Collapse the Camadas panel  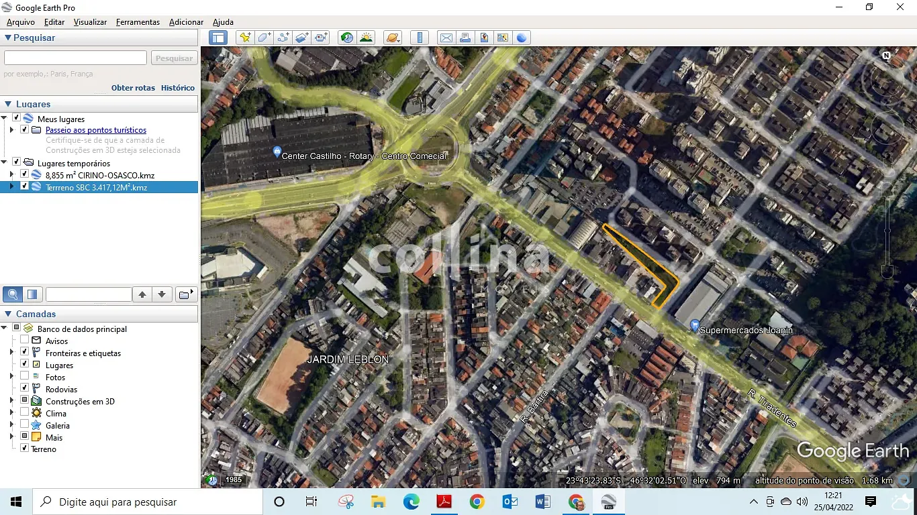point(8,314)
